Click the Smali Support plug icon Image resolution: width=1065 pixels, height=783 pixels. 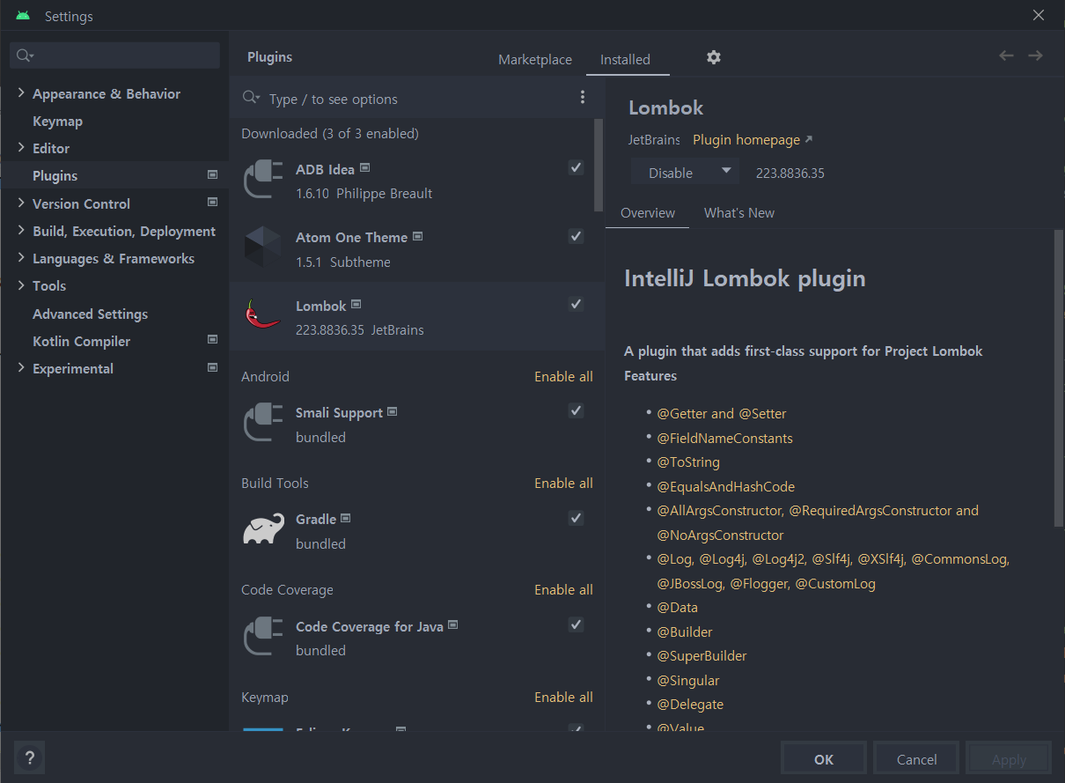(x=263, y=424)
